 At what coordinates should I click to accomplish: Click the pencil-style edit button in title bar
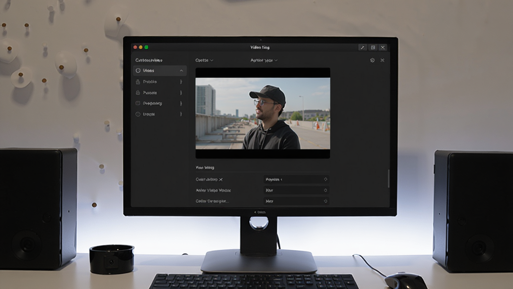pyautogui.click(x=363, y=48)
